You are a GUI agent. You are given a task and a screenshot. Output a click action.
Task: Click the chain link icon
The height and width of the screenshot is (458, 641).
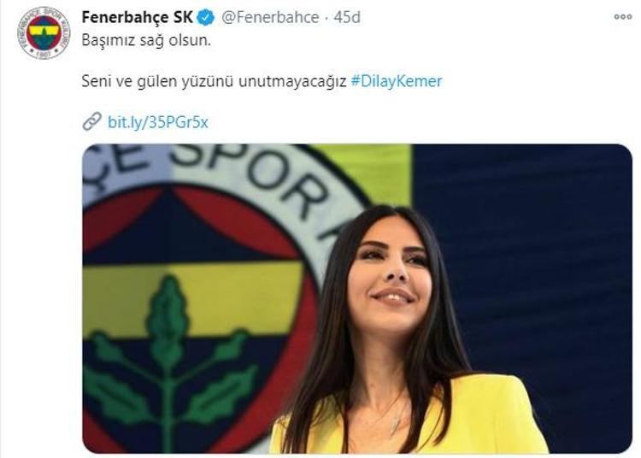(x=91, y=121)
